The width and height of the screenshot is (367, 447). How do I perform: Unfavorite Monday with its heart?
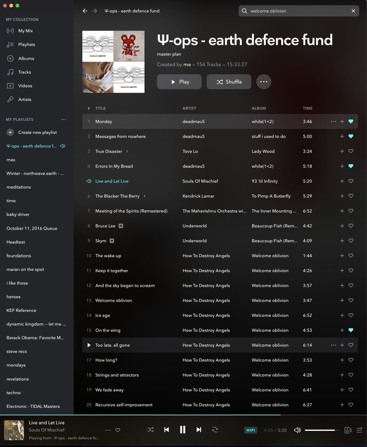(351, 121)
